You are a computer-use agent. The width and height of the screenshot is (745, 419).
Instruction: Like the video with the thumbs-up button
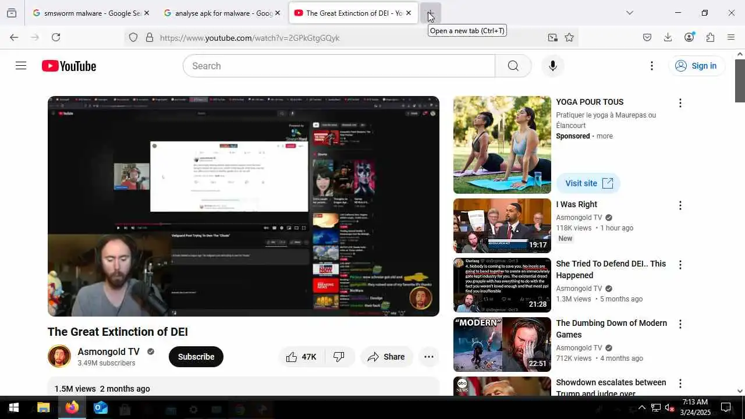click(300, 357)
